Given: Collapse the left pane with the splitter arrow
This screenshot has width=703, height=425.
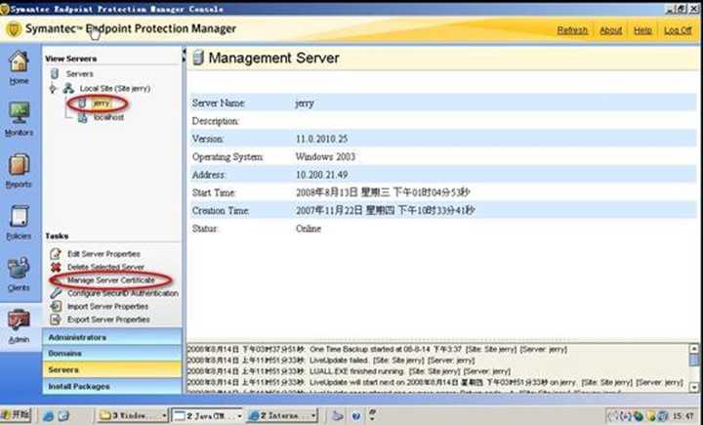Looking at the screenshot, I should [x=184, y=52].
